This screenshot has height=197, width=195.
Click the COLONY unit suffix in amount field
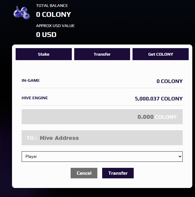166,117
